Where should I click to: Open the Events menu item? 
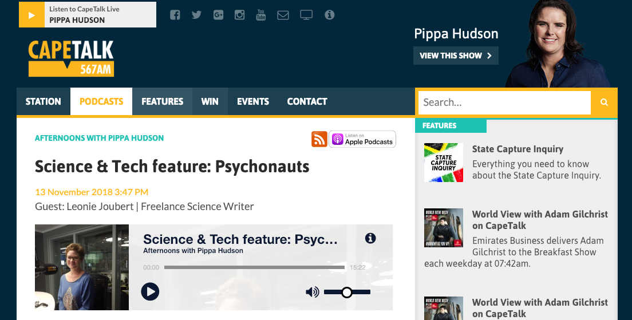253,101
